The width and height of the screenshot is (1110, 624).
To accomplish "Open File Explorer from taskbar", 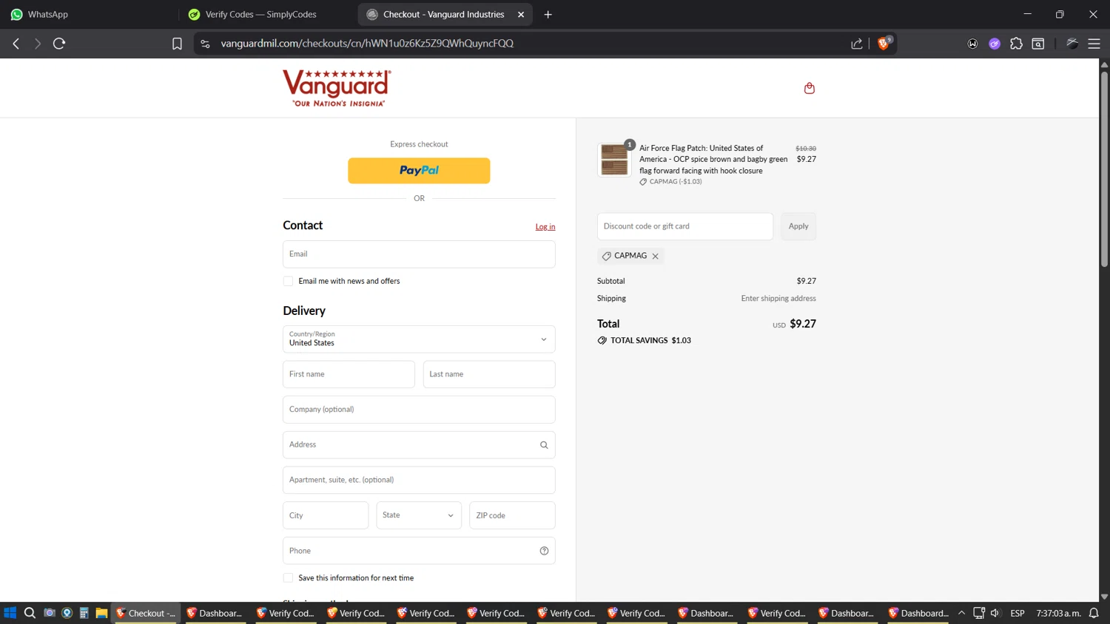I will (x=101, y=613).
